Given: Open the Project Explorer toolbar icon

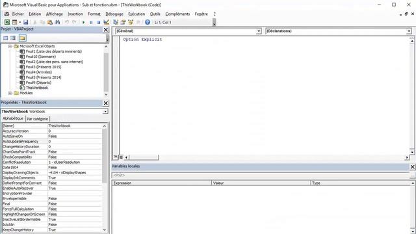Looking at the screenshot, I should [116, 22].
